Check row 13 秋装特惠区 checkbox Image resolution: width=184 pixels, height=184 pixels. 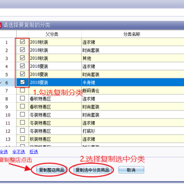click(x=22, y=139)
